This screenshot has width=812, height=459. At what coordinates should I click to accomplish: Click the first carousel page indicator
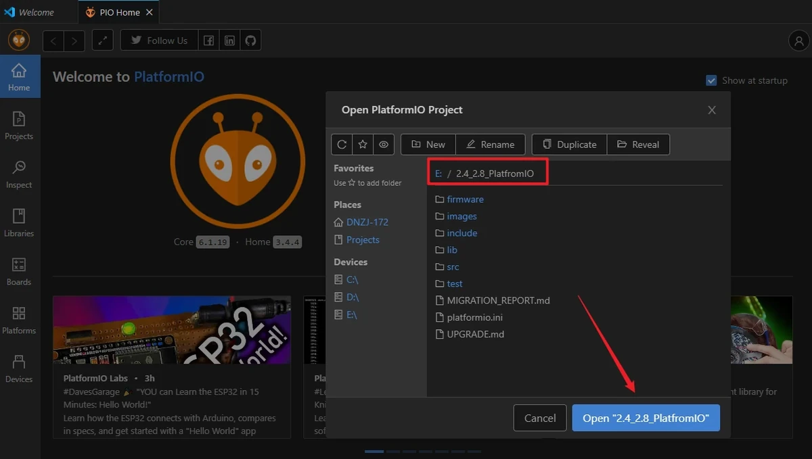pos(374,452)
